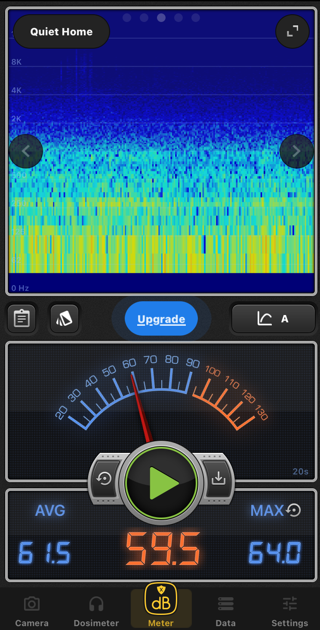Click the Upgrade button
This screenshot has height=630, width=320.
click(161, 319)
